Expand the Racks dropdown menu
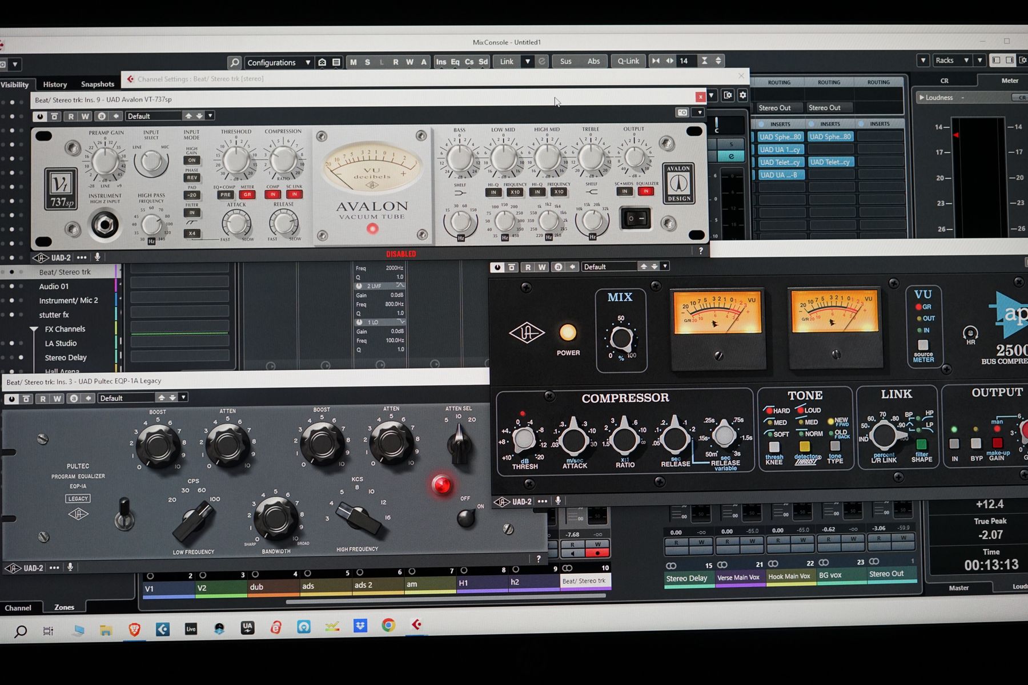1028x685 pixels. [951, 61]
